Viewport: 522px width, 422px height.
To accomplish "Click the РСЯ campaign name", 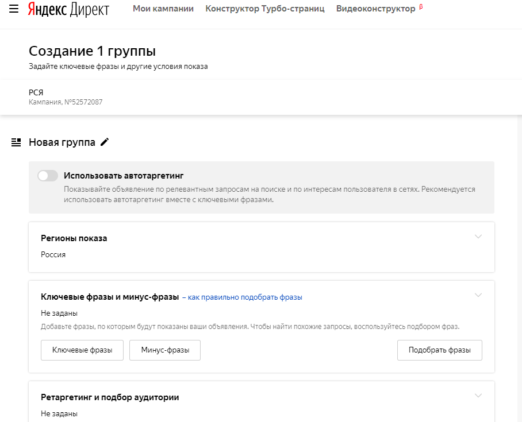I will (x=36, y=92).
